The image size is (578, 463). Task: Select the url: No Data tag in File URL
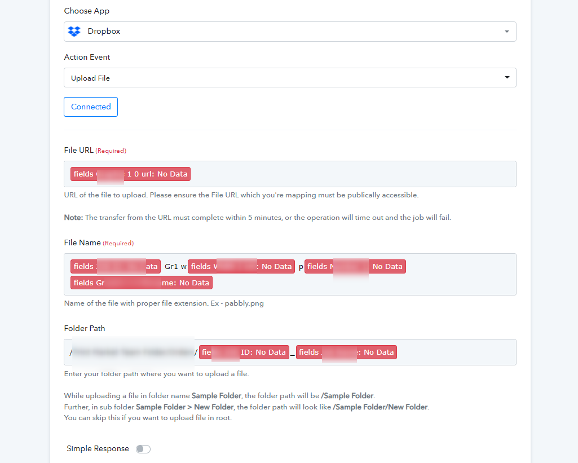[130, 174]
